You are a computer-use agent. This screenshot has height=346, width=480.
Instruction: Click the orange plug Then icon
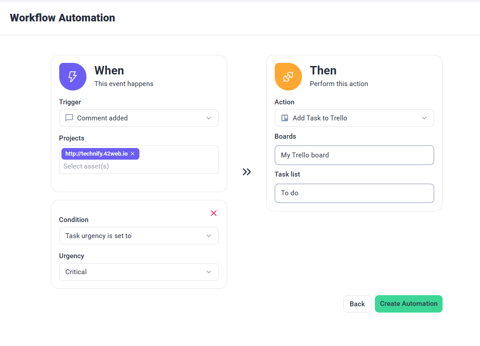[288, 77]
